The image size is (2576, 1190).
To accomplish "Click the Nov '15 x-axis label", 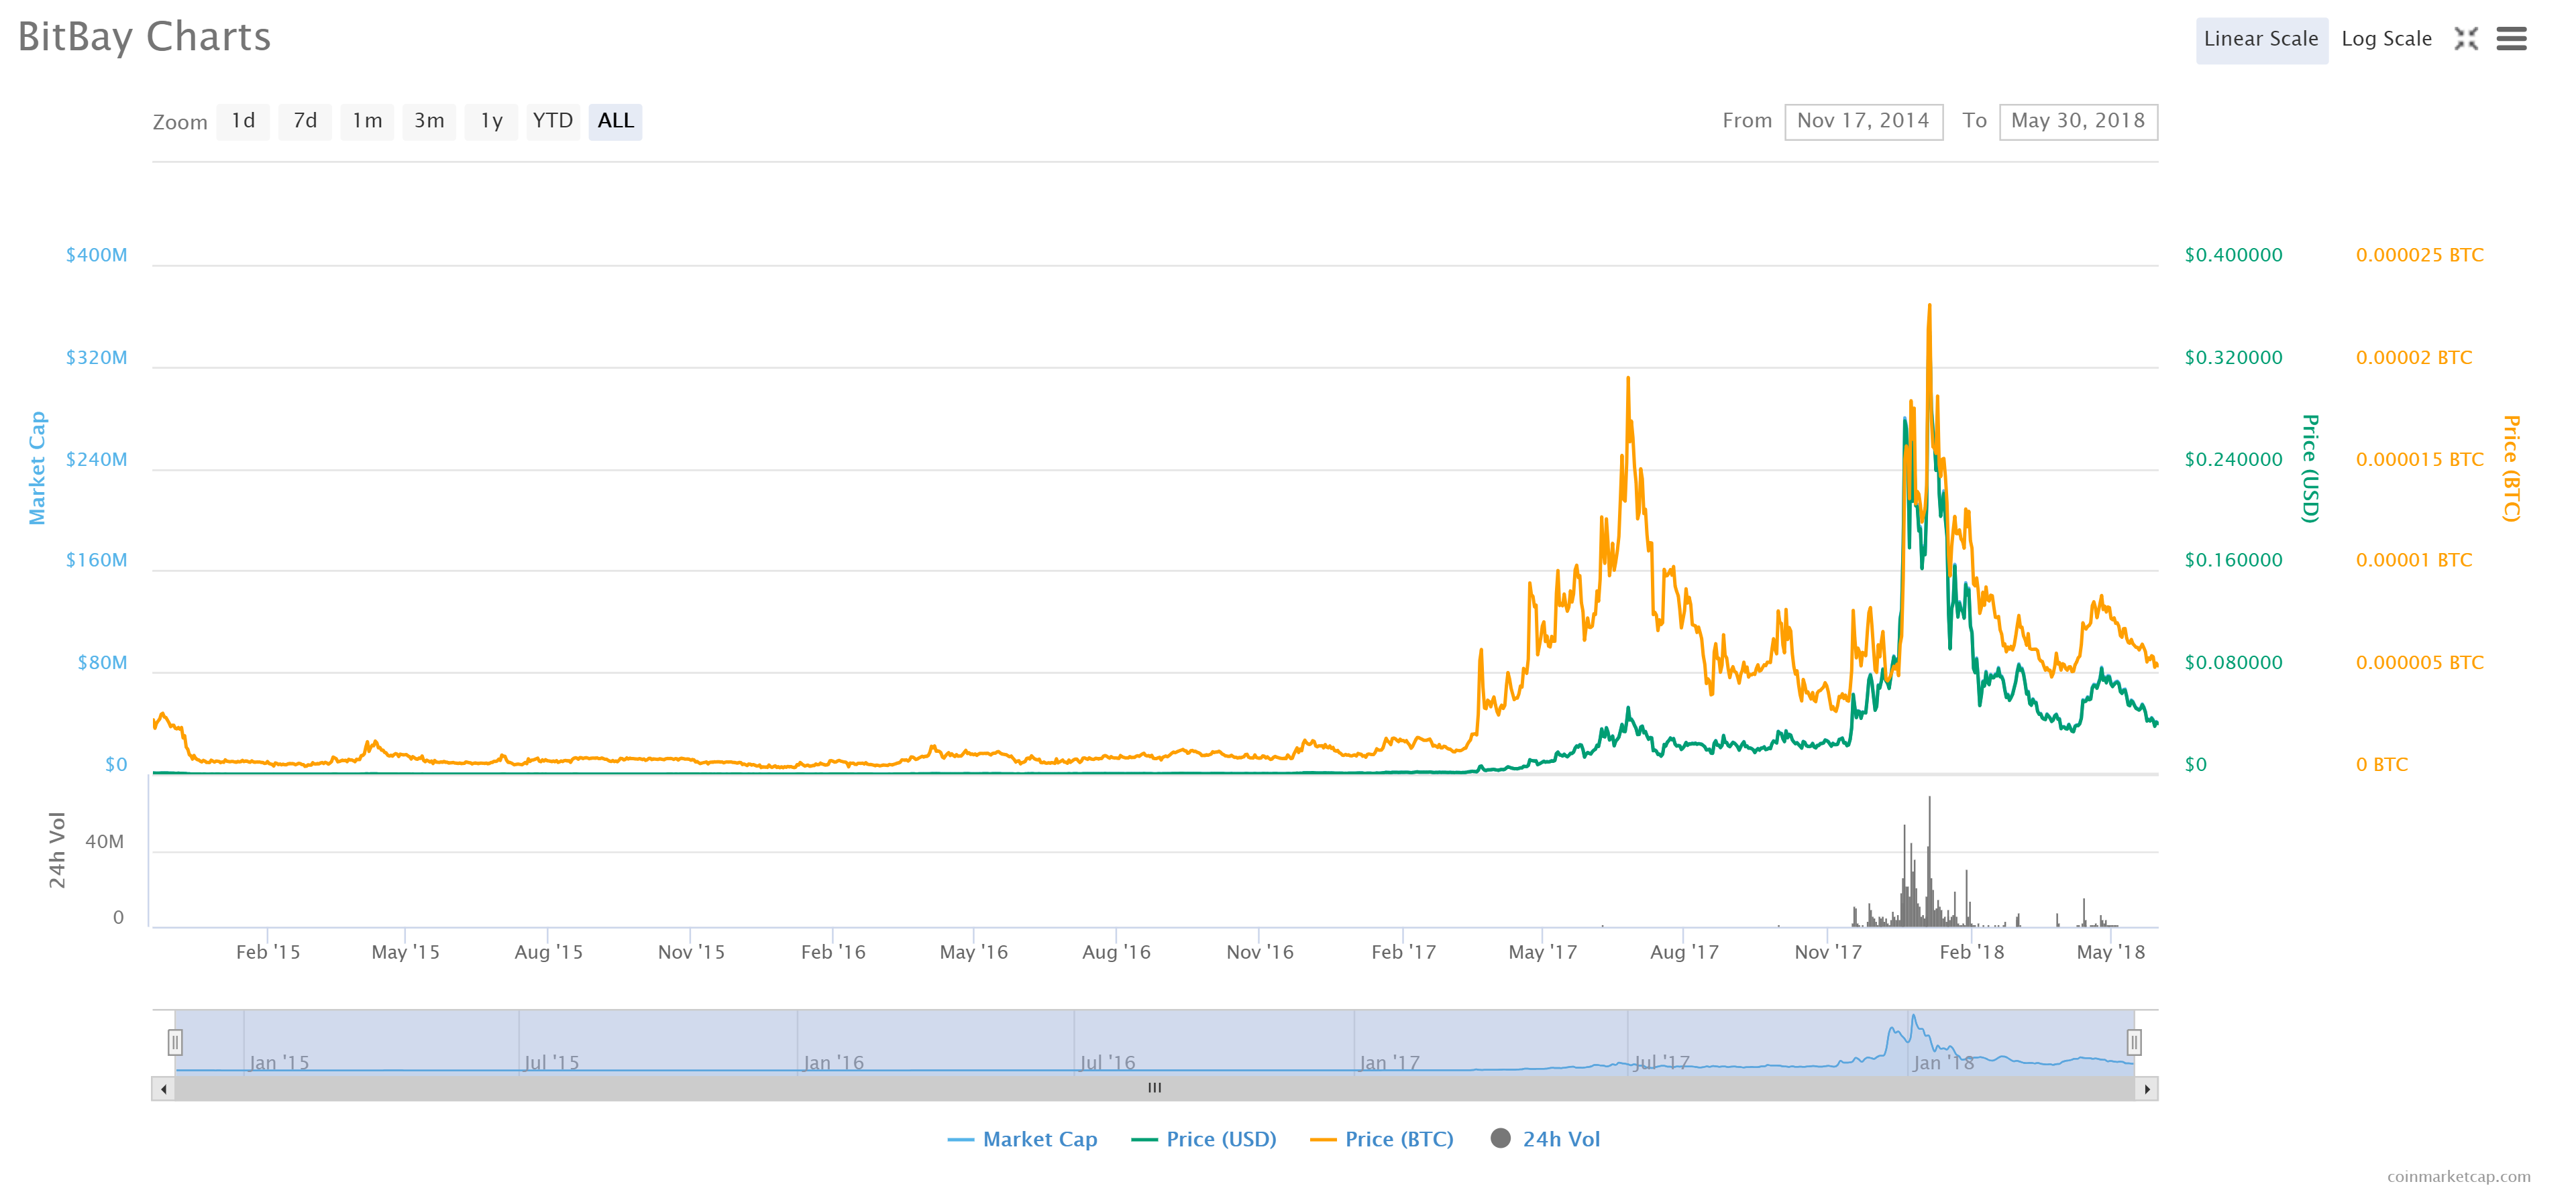I will tap(691, 952).
